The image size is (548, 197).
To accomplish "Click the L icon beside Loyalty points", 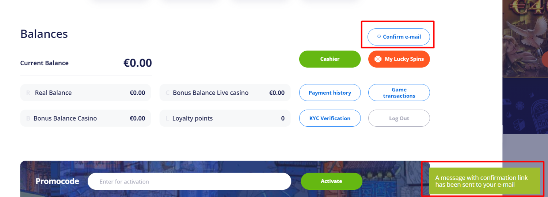I will pyautogui.click(x=167, y=118).
